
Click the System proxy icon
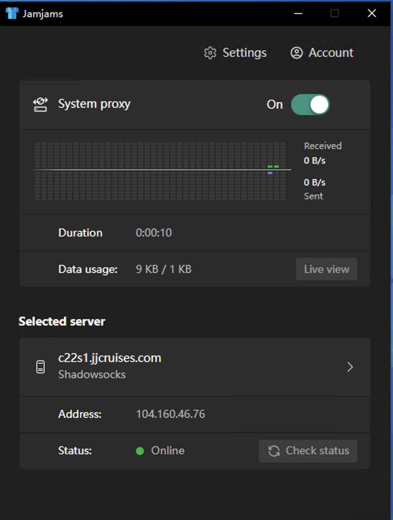pos(40,104)
